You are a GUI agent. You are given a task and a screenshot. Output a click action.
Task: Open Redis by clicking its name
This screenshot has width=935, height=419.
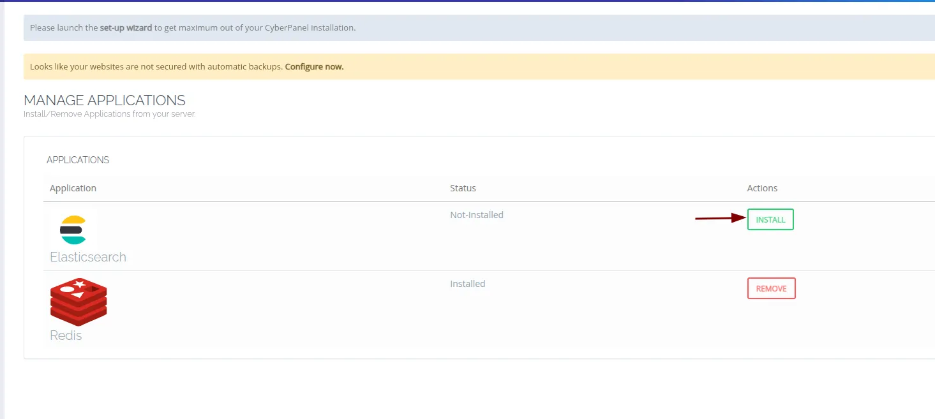[66, 334]
